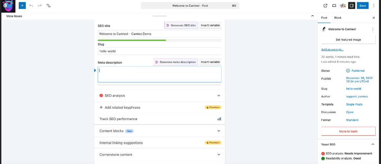Click the feather post icon
The image size is (381, 164).
coord(323,29)
